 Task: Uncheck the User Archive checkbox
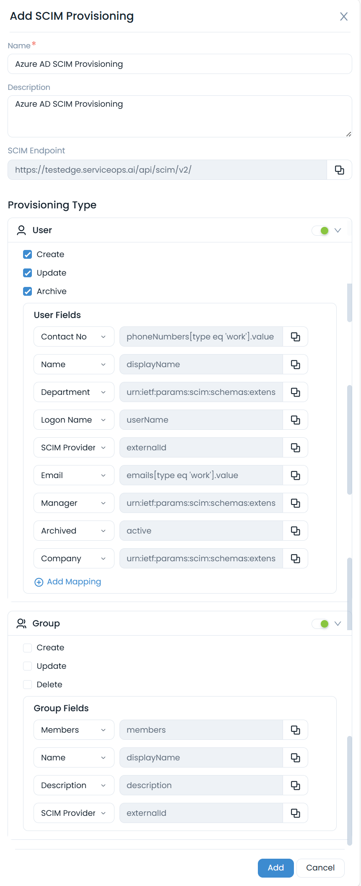(28, 292)
